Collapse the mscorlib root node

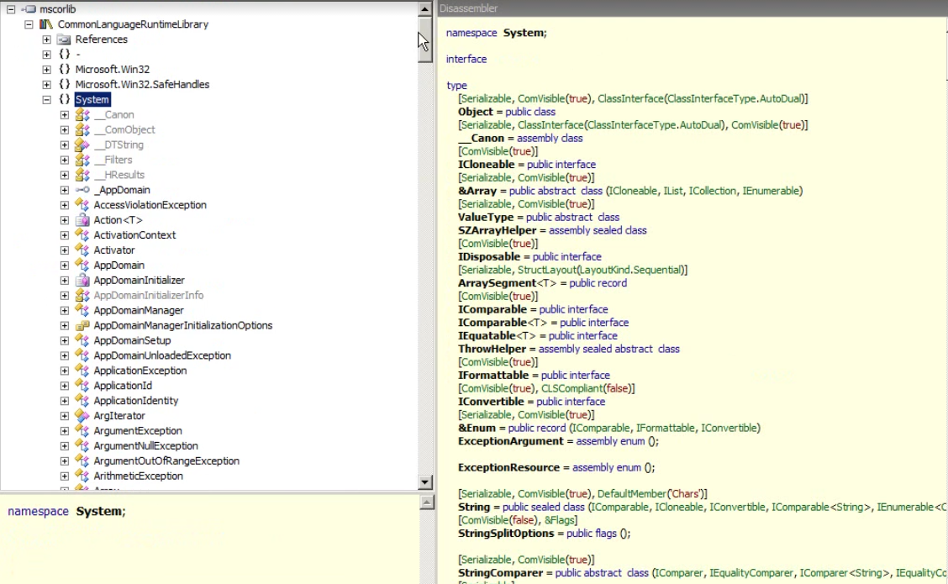click(x=11, y=9)
